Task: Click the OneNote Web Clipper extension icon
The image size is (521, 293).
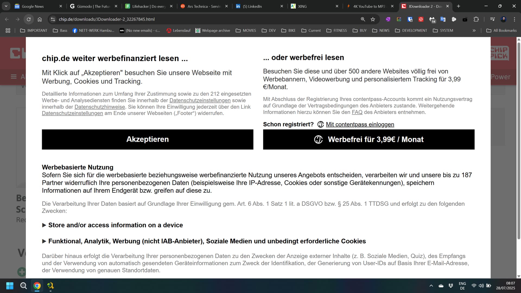Action: pyautogui.click(x=388, y=19)
